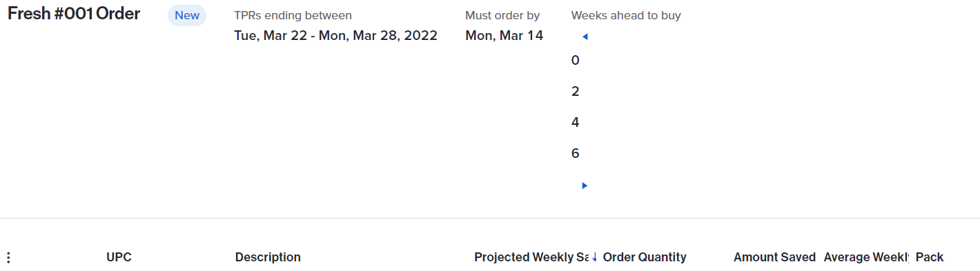The height and width of the screenshot is (271, 980).
Task: Toggle the blue descending sort arrow
Action: click(x=594, y=257)
